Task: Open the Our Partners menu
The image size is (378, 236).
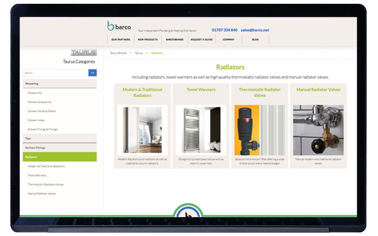Action: (121, 40)
